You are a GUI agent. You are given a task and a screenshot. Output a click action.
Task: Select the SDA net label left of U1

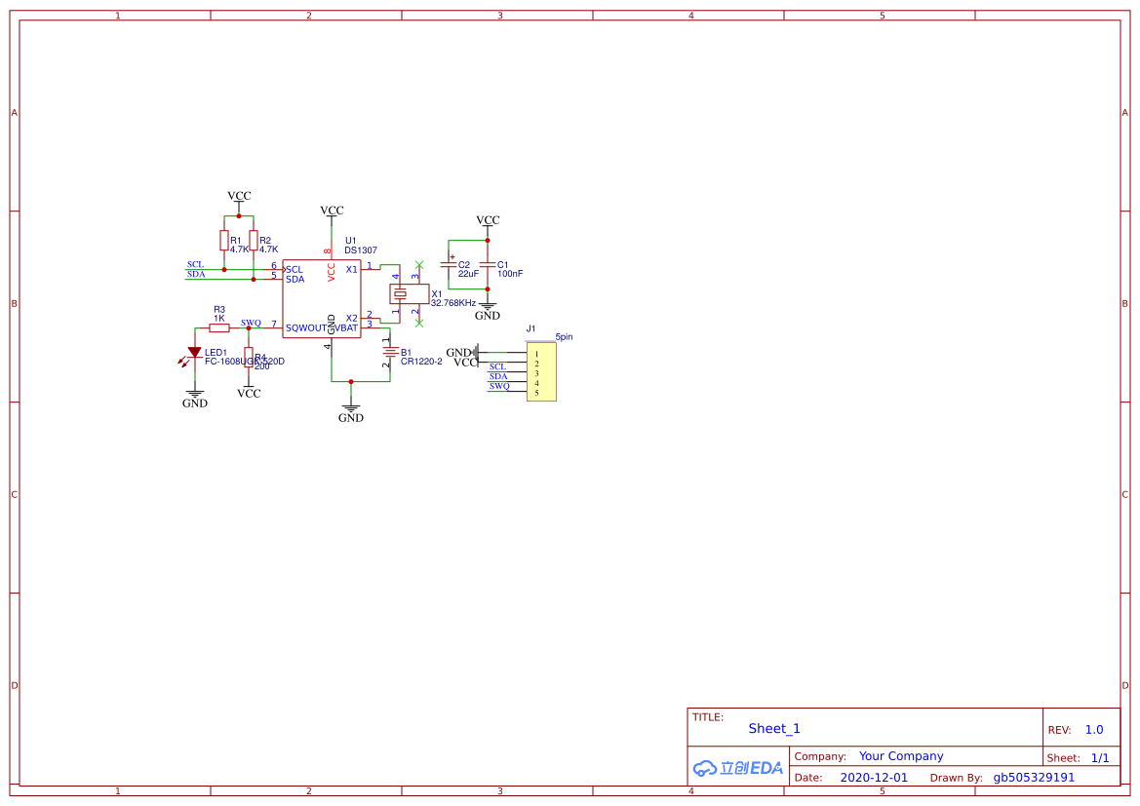[x=196, y=274]
